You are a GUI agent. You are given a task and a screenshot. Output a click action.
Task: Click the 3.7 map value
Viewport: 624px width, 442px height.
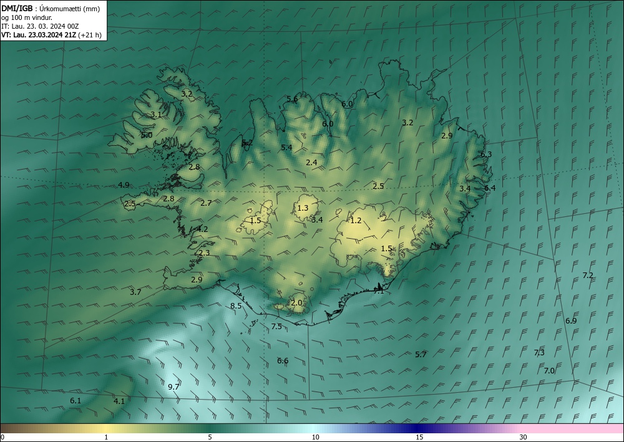135,292
